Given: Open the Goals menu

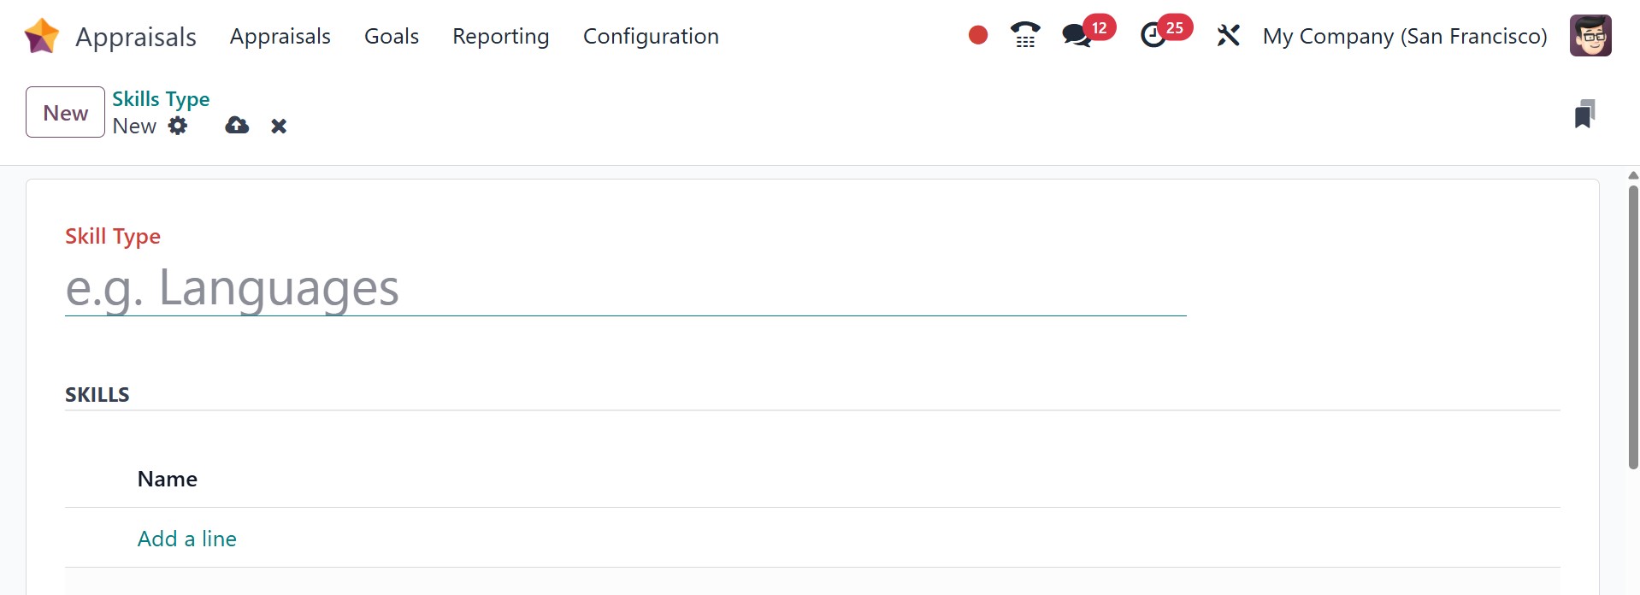Looking at the screenshot, I should coord(392,36).
